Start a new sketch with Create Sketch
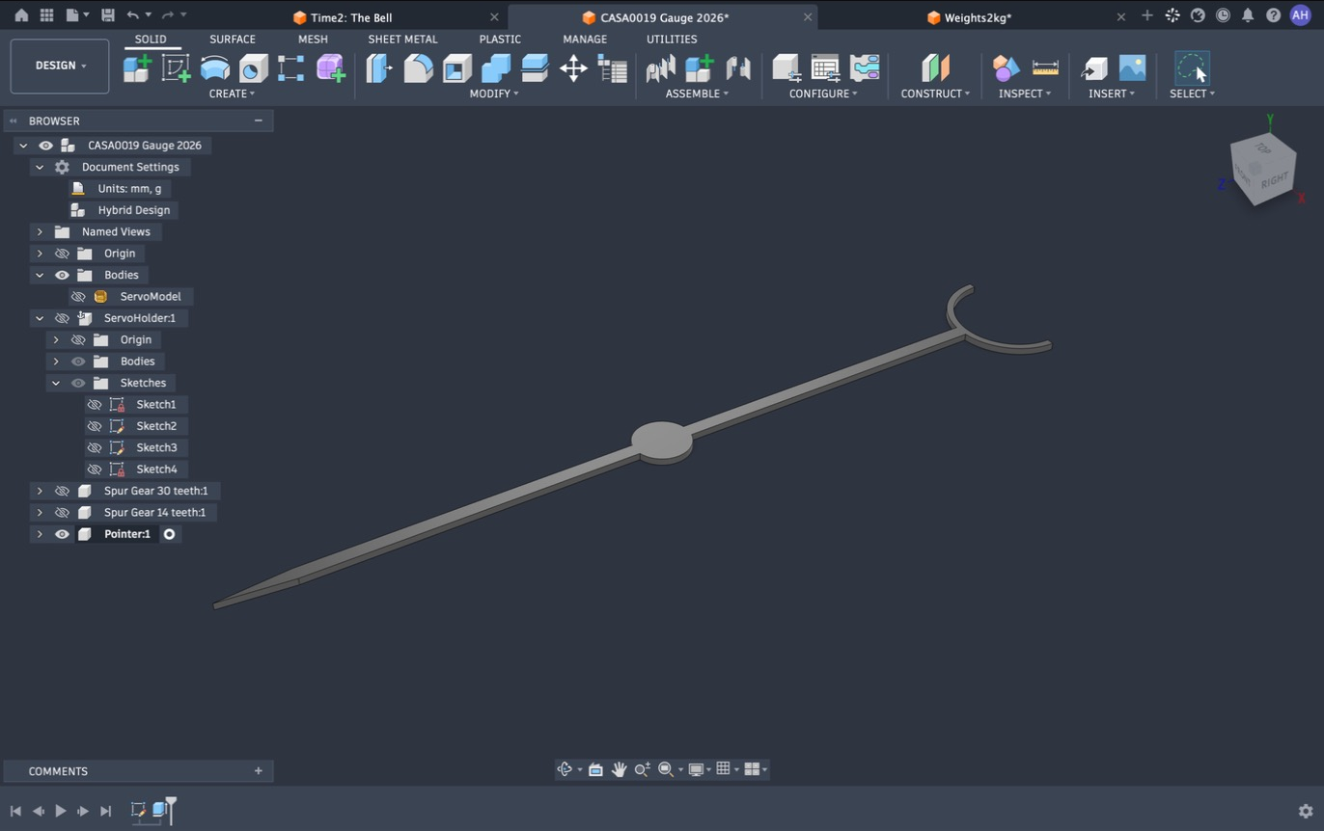Viewport: 1324px width, 831px height. tap(176, 67)
